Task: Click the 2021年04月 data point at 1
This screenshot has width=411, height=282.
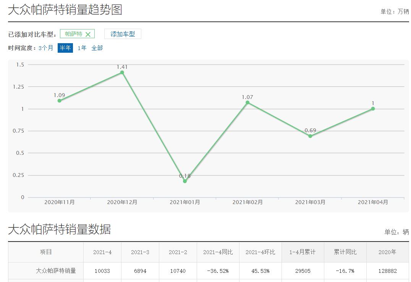Action: (373, 109)
